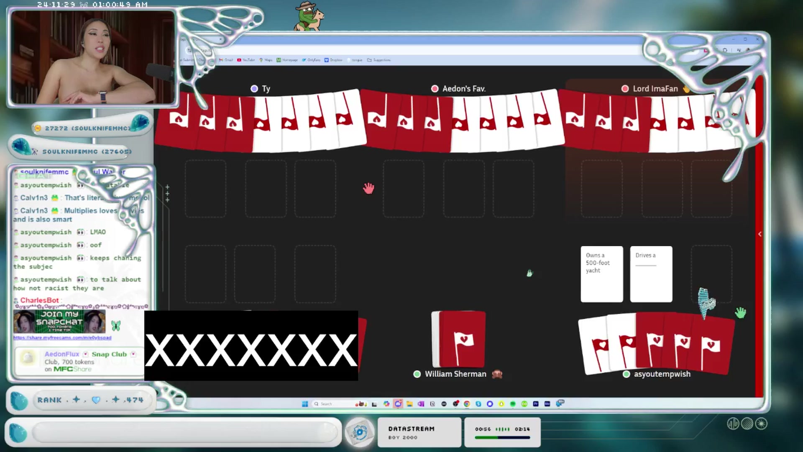Click William Sherman's red card deck
The width and height of the screenshot is (803, 452).
[x=462, y=339]
